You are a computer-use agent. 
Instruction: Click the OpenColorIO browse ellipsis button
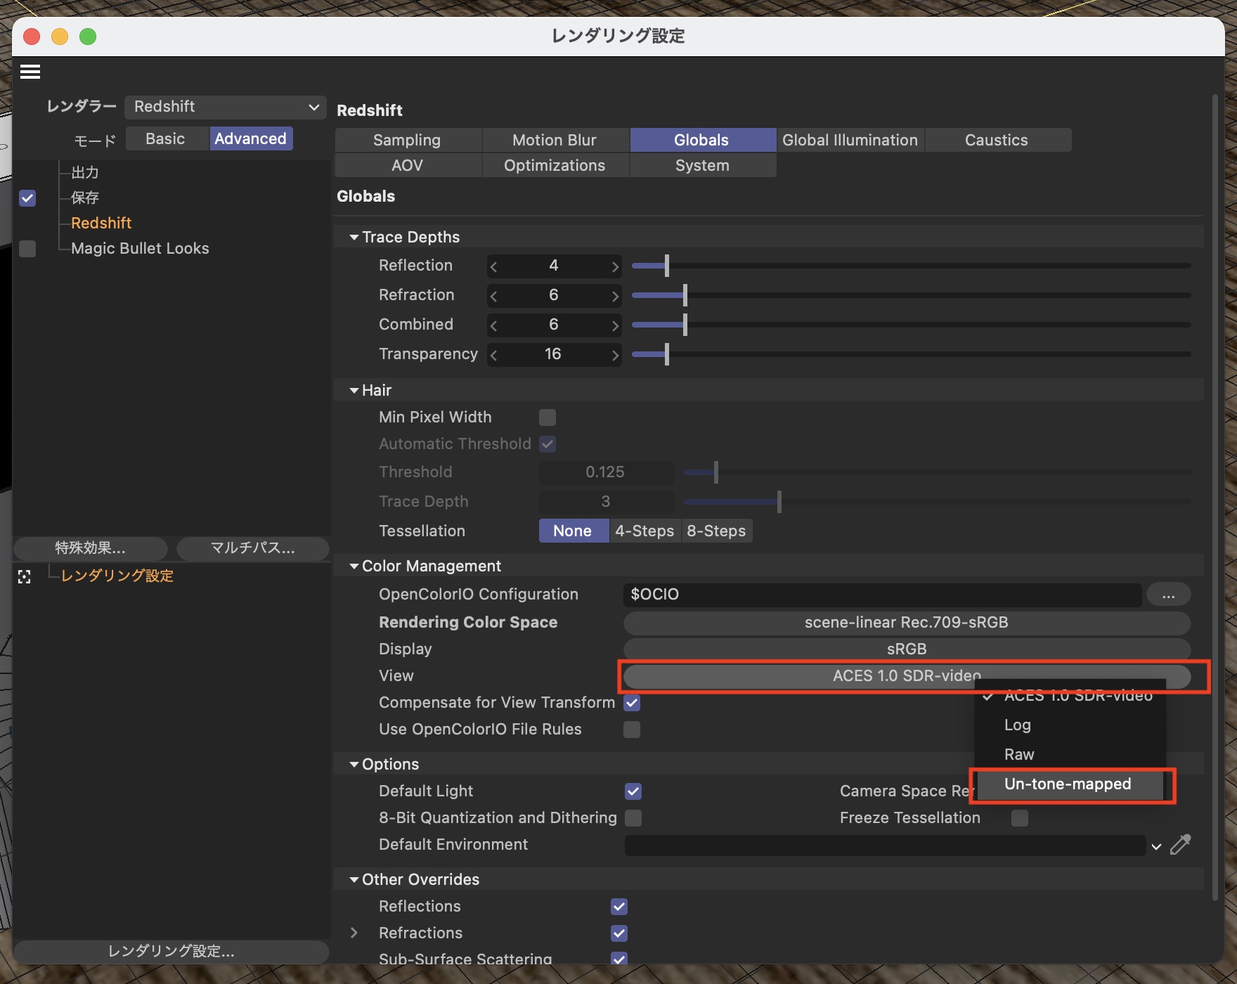click(1168, 595)
